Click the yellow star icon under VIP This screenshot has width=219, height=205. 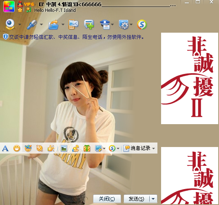point(20,10)
